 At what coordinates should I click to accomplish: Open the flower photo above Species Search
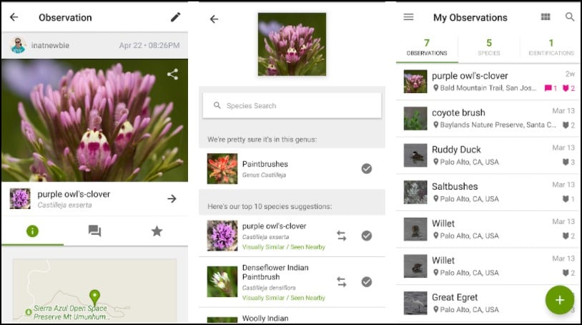click(292, 44)
